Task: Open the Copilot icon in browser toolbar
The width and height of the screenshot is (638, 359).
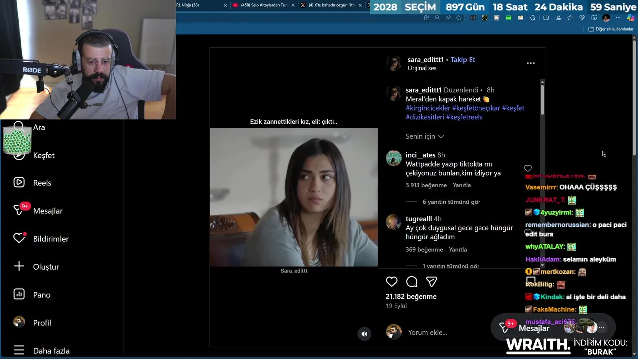Action: [x=631, y=18]
